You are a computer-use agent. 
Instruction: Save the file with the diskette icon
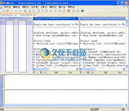pos(11,11)
